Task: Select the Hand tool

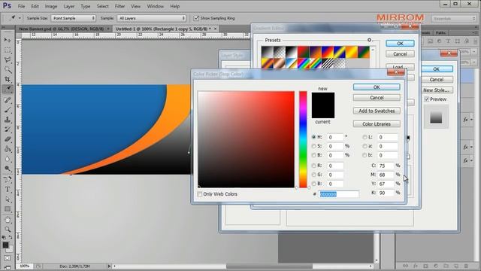Action: tap(8, 219)
